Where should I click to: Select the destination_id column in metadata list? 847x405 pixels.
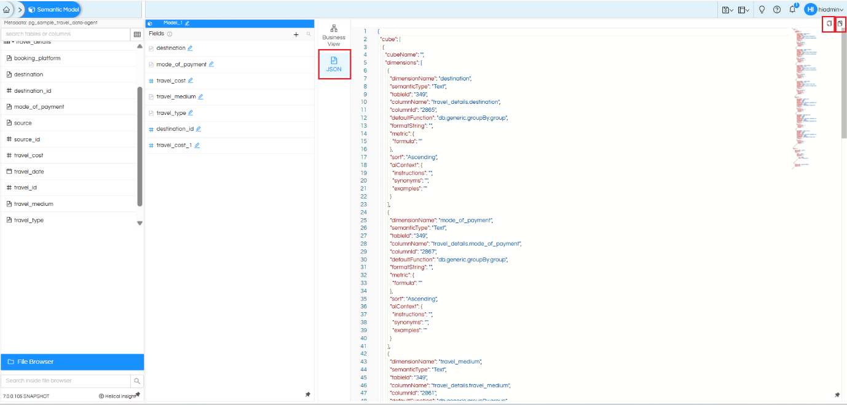32,90
